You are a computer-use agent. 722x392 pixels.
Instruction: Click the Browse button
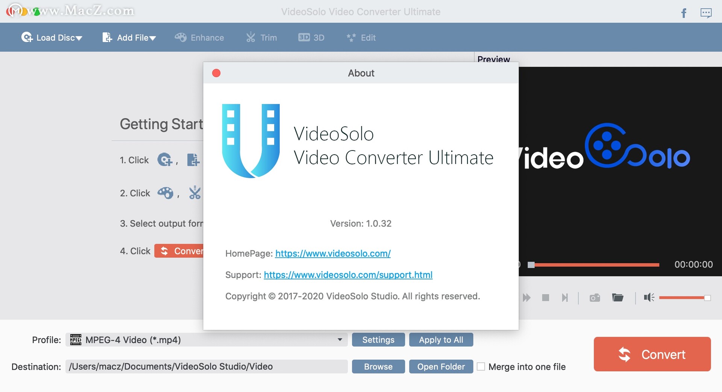pyautogui.click(x=378, y=366)
